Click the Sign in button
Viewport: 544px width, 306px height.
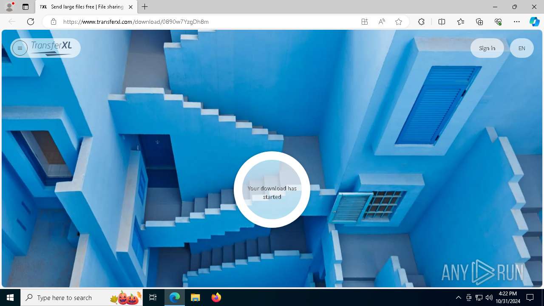487,48
